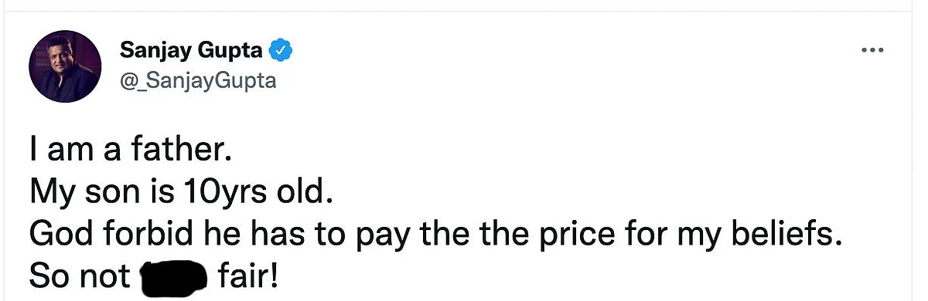Click the word "forbid" in third line

[x=138, y=235]
